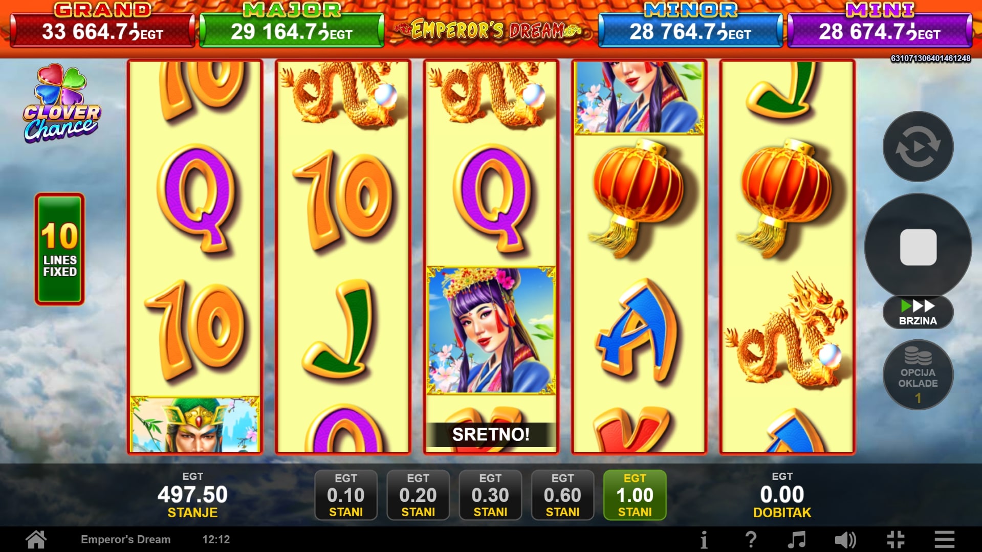Mute sound with the speaker icon

[845, 539]
